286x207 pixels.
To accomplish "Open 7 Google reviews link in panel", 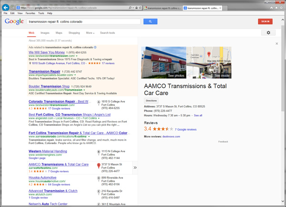I will (x=185, y=129).
